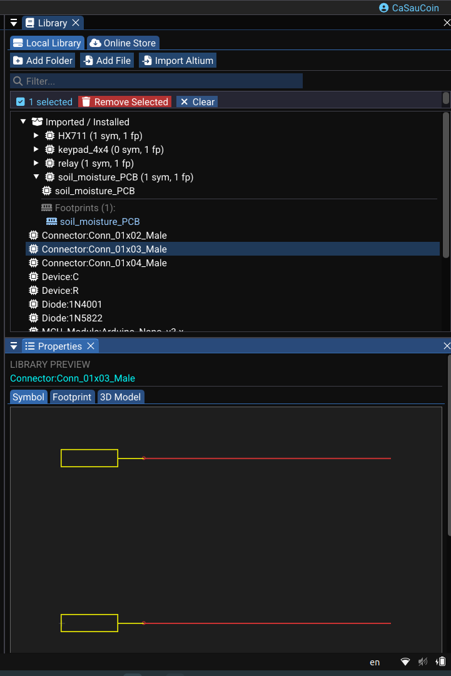Collapse the soil_moisture_PCB library entry
Viewport: 451px width, 676px height.
[36, 177]
